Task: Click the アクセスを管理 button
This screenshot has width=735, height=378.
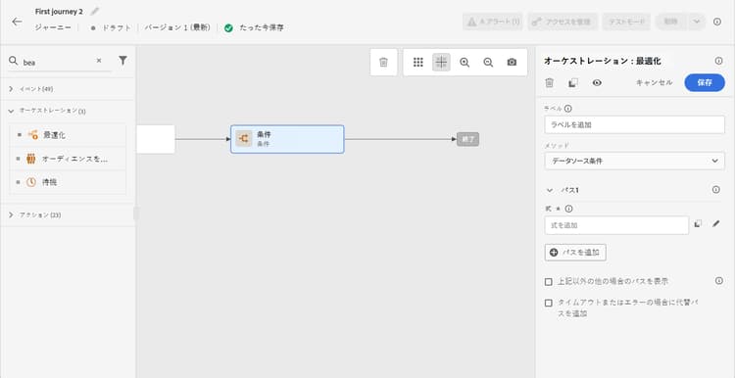Action: pos(563,22)
